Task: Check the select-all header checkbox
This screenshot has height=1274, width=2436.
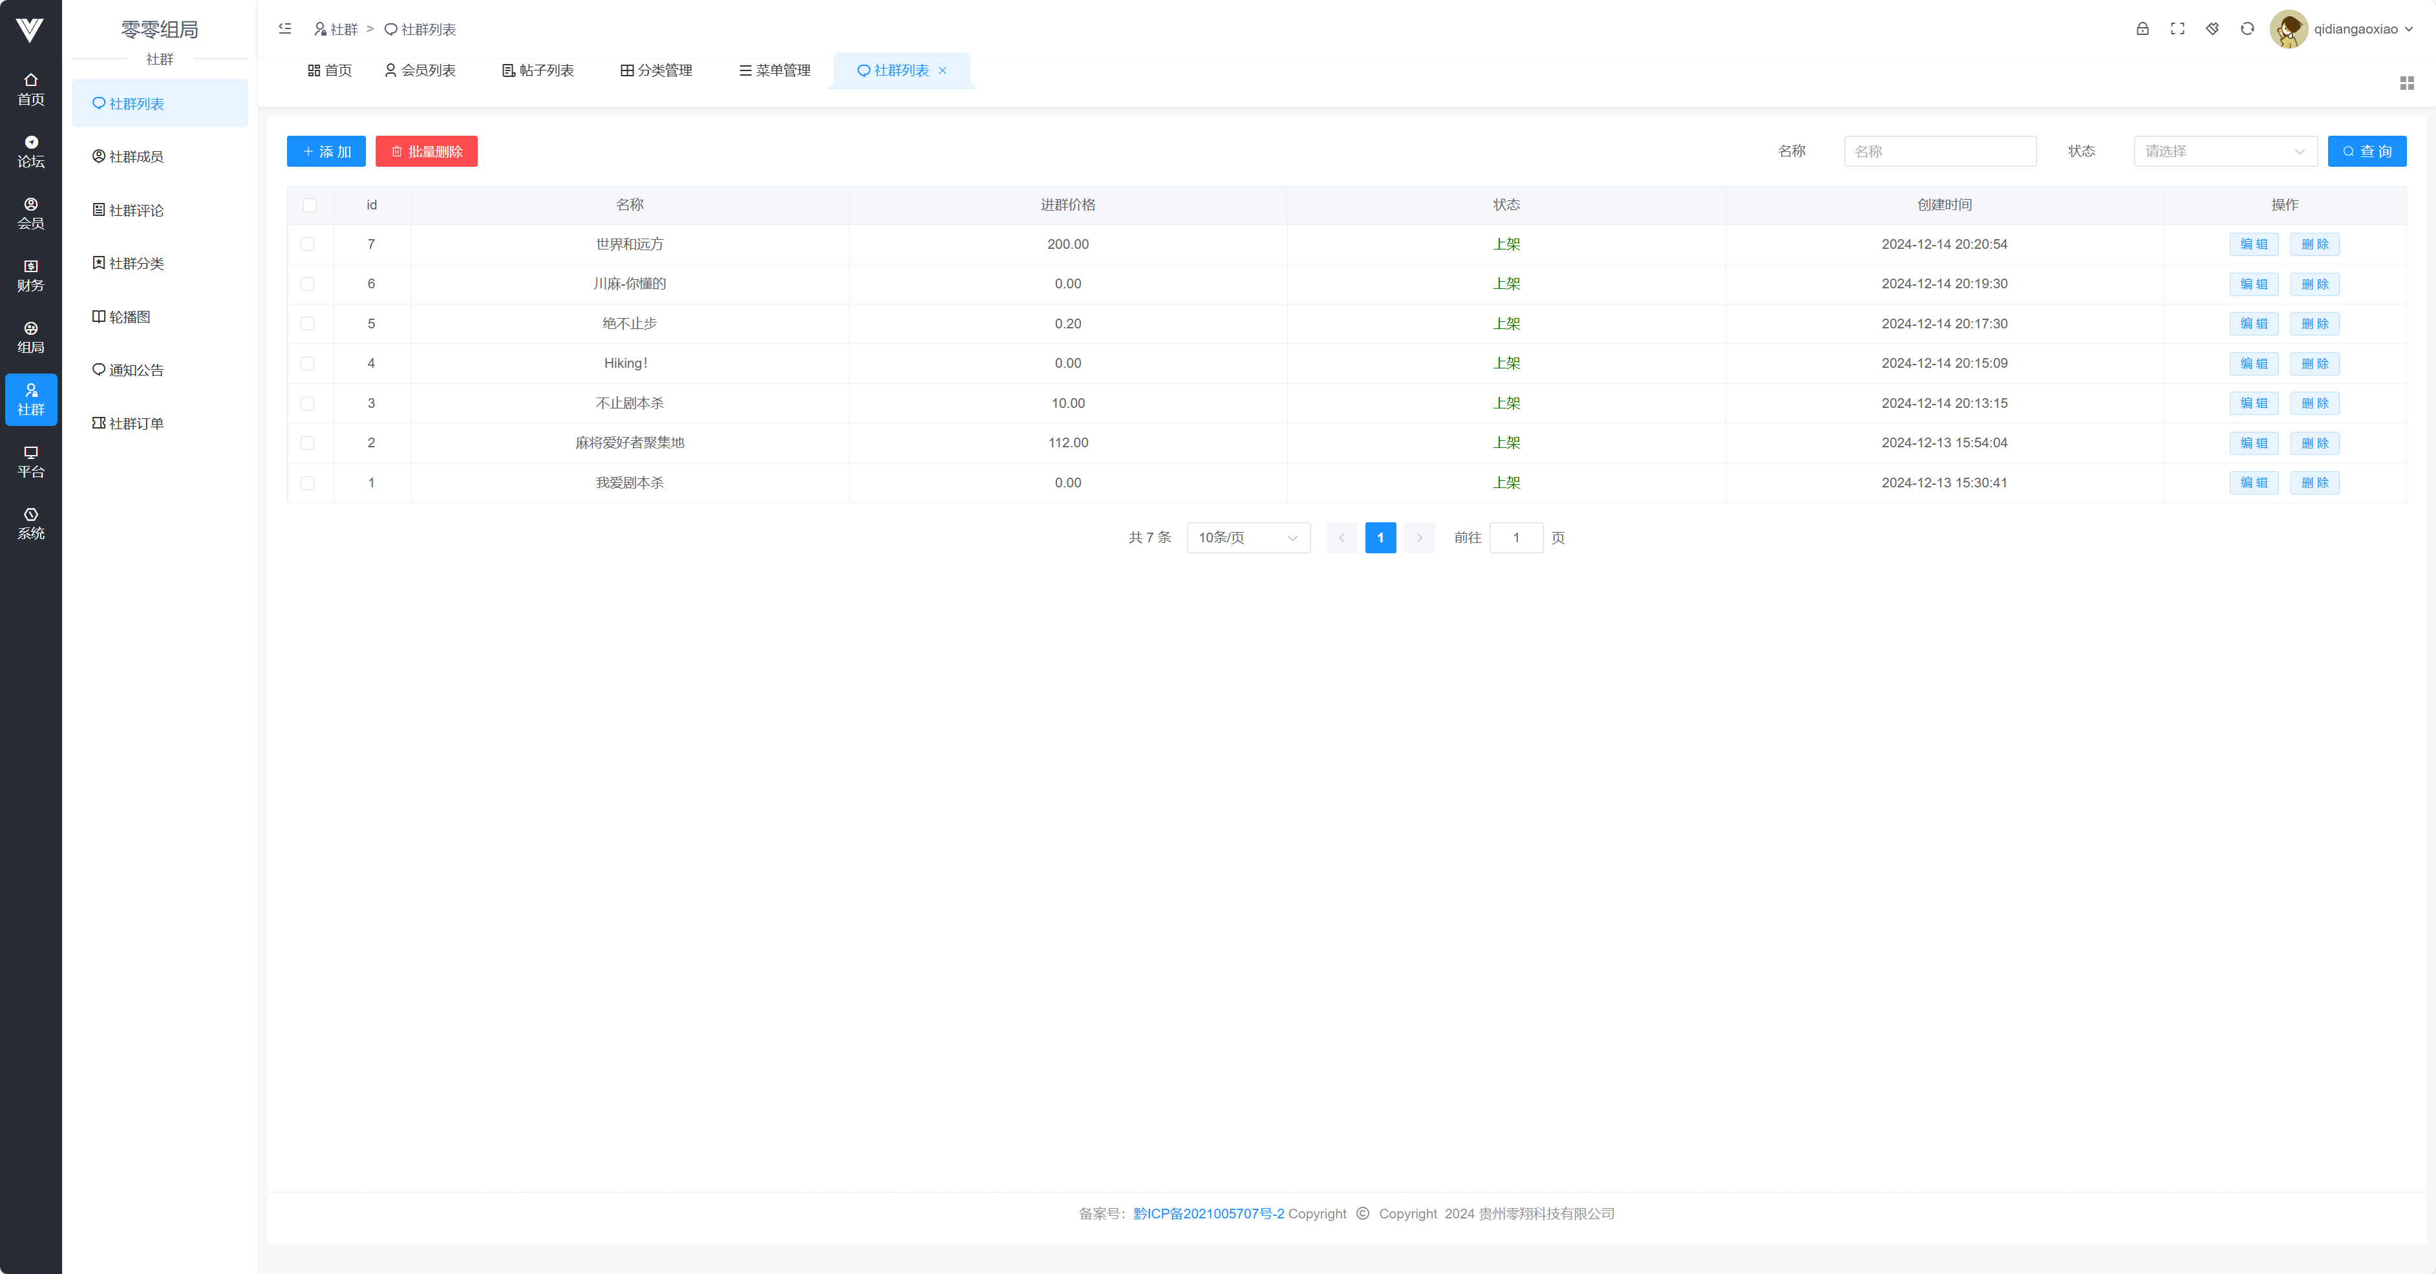Action: tap(309, 206)
